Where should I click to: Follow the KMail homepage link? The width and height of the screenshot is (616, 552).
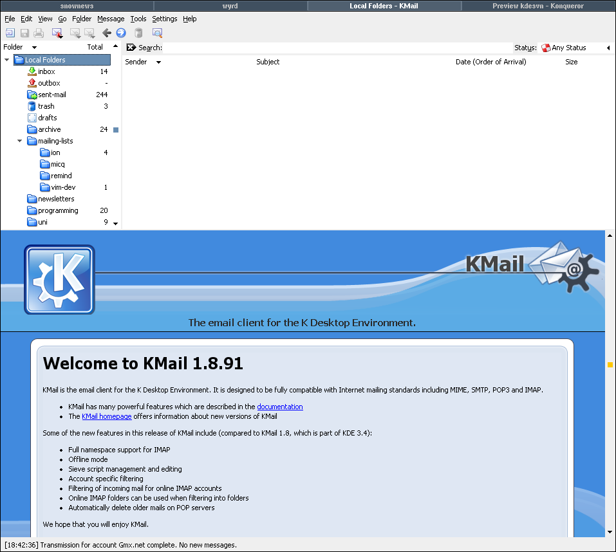point(107,416)
